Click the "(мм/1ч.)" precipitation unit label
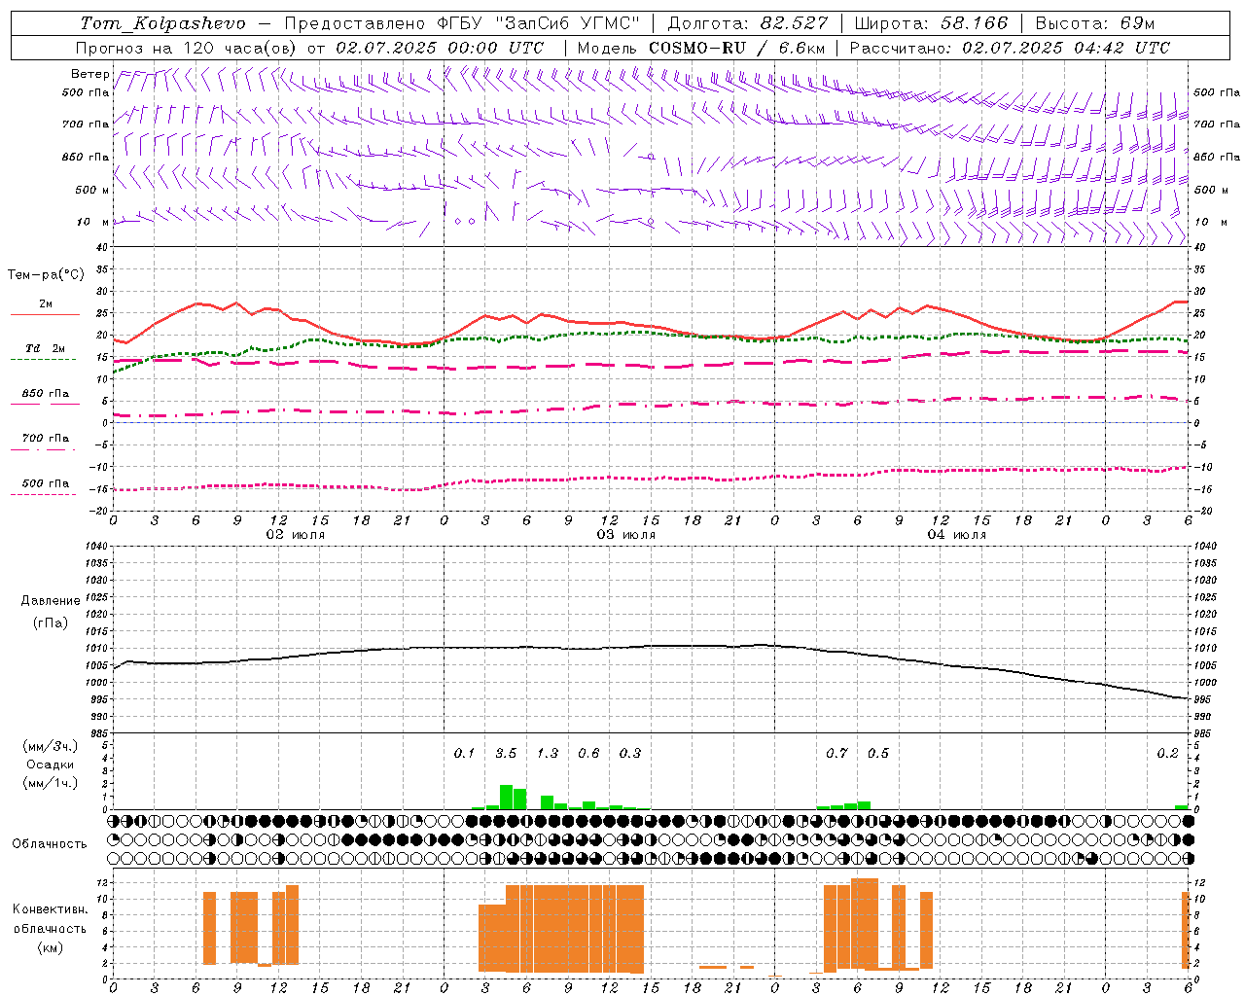 [51, 783]
